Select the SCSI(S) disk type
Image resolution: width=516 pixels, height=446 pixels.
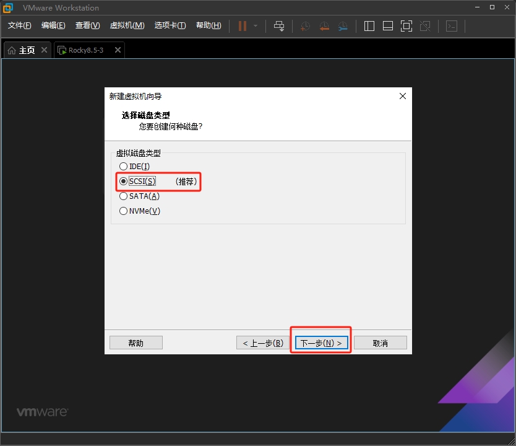pos(138,181)
